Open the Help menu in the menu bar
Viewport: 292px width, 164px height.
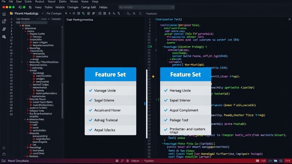(95, 2)
